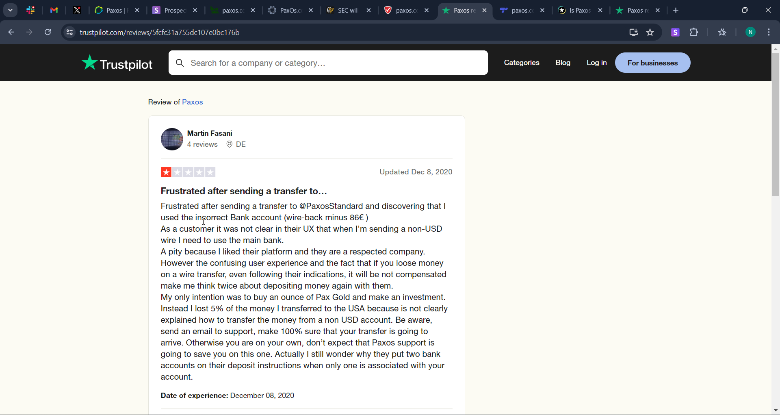Go to Trustpilot home via logo
780x415 pixels.
pyautogui.click(x=117, y=63)
